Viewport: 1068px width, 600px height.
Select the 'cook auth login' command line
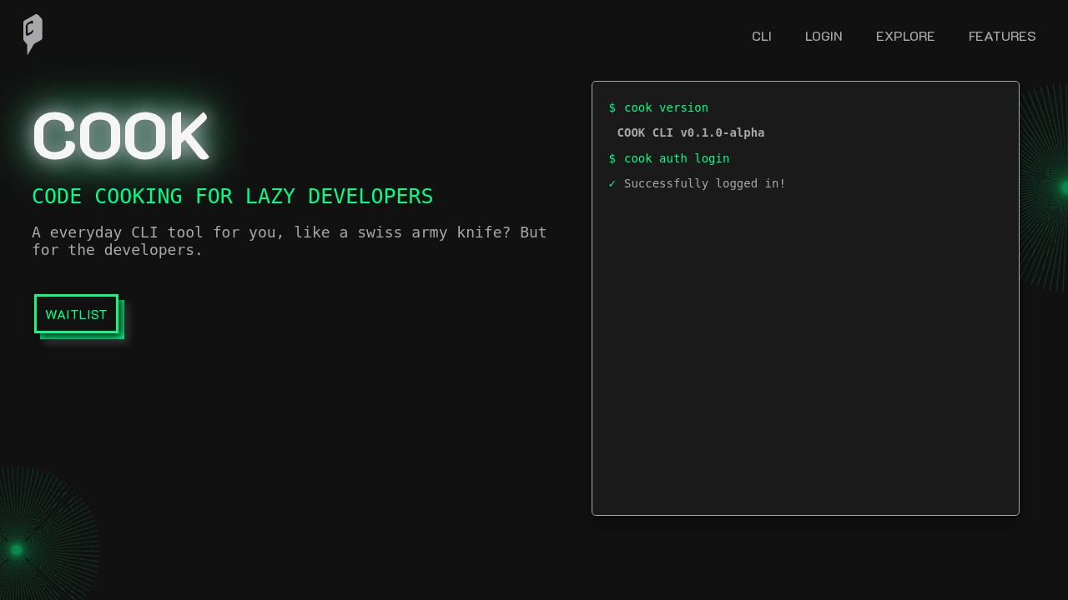[x=668, y=158]
